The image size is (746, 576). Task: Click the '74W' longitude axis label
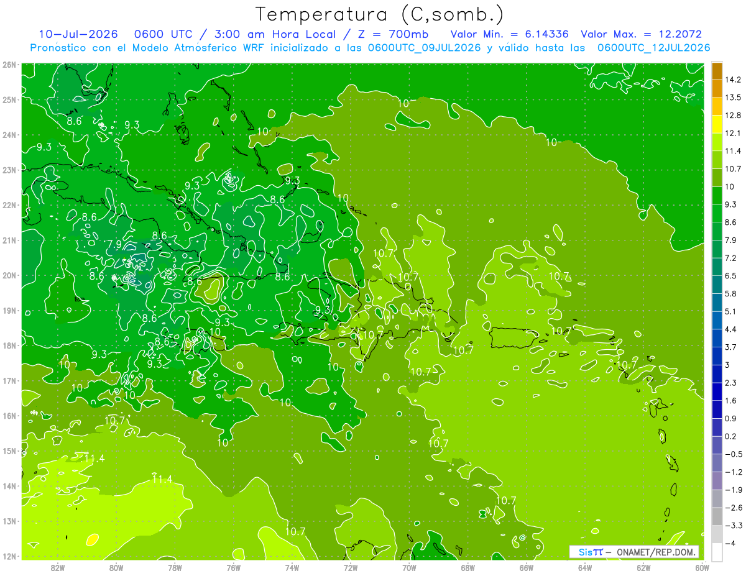click(292, 567)
